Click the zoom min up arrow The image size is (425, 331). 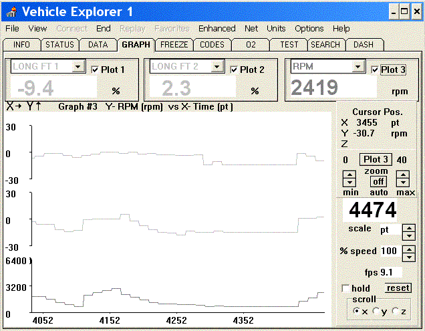pos(349,175)
